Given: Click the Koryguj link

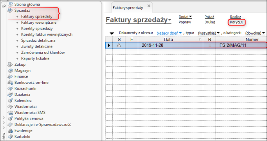Looking at the screenshot, I should point(236,22).
